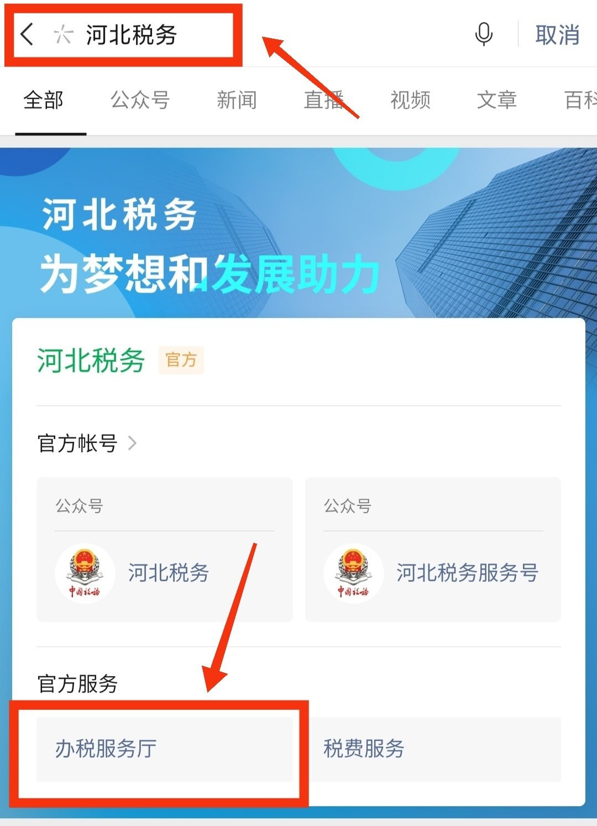Open the green 河北税务 title link
This screenshot has height=826, width=597.
pyautogui.click(x=91, y=360)
